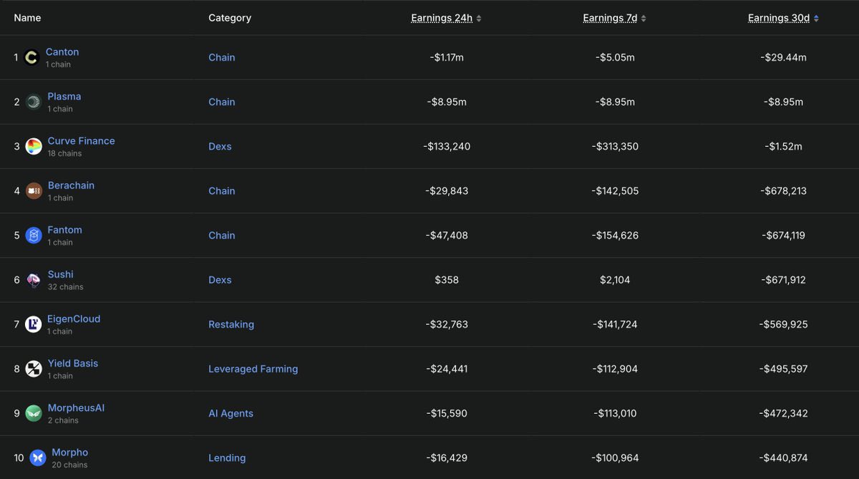Click the Name column header
This screenshot has width=859, height=479.
coord(28,18)
